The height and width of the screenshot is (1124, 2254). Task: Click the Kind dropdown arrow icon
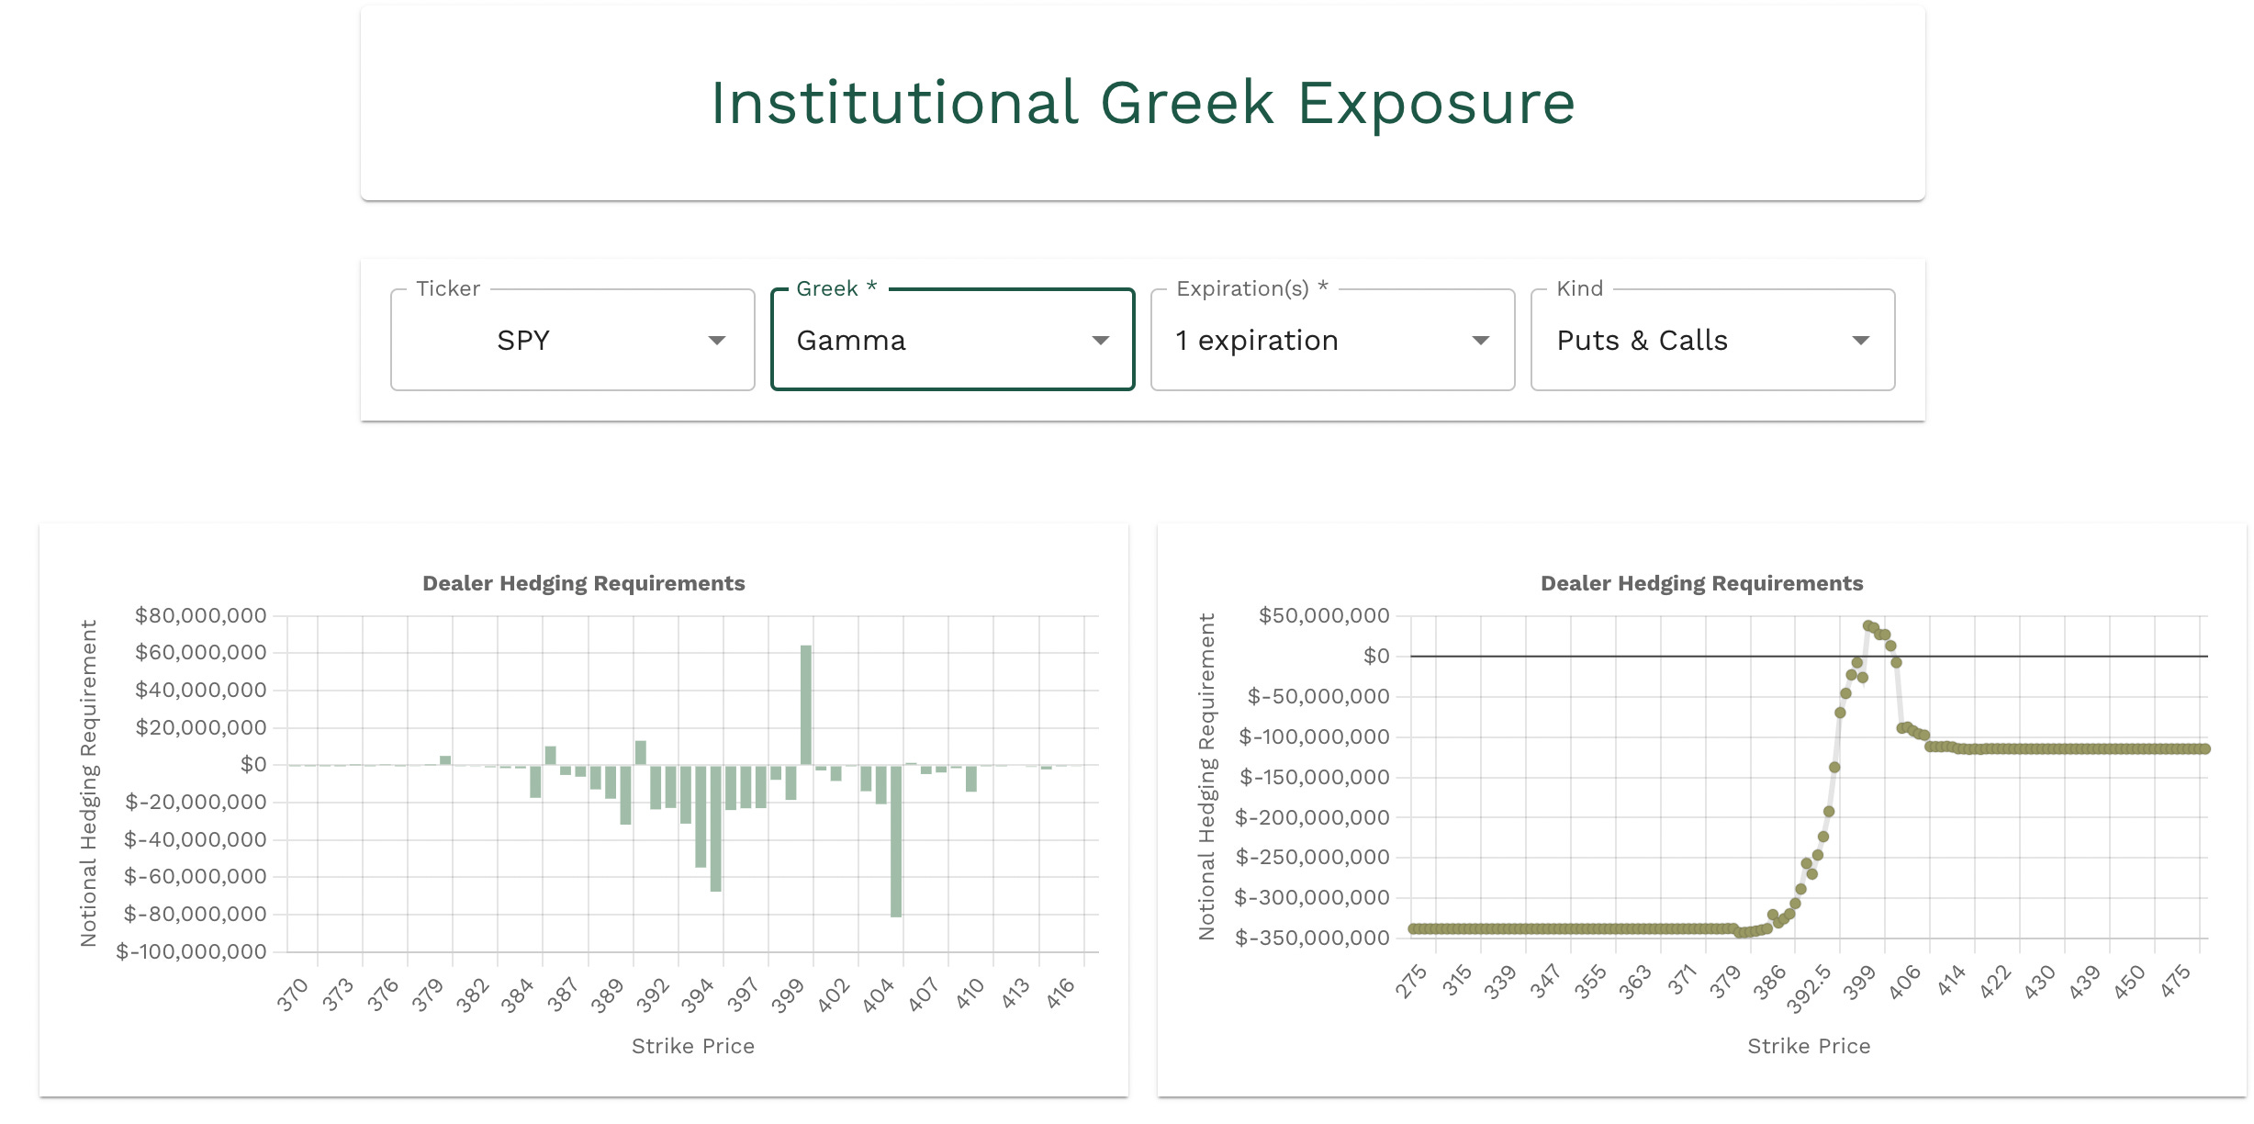click(x=1860, y=341)
